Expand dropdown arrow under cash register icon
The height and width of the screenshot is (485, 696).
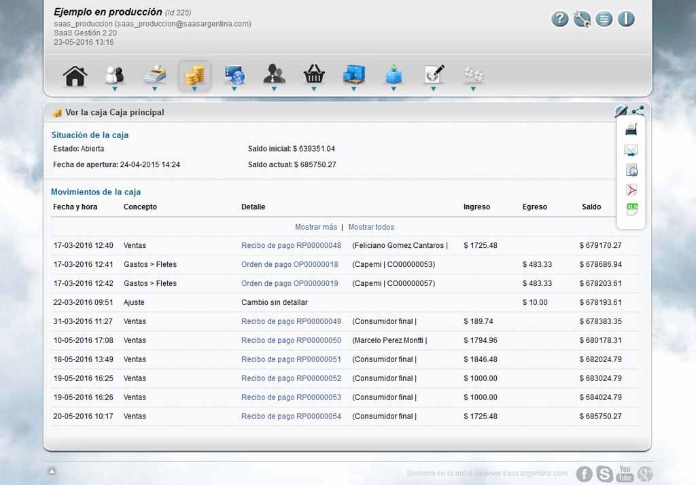point(154,89)
